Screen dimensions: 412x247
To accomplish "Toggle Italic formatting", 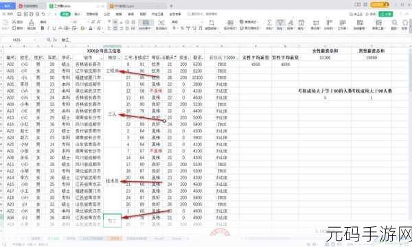I will (x=48, y=28).
